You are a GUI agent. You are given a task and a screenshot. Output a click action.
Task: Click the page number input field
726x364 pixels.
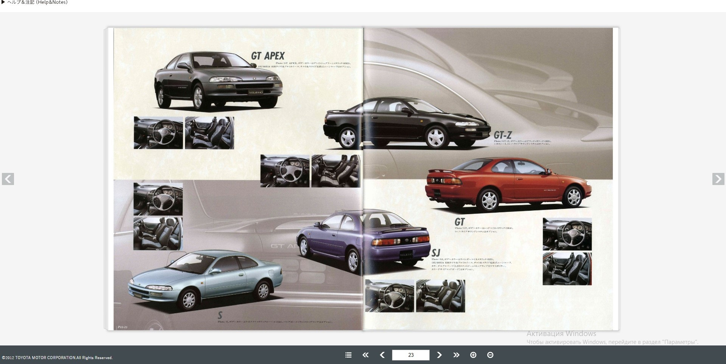[x=411, y=355]
